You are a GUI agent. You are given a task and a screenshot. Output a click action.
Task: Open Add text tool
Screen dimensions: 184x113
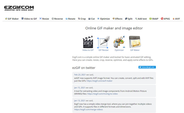(141, 19)
